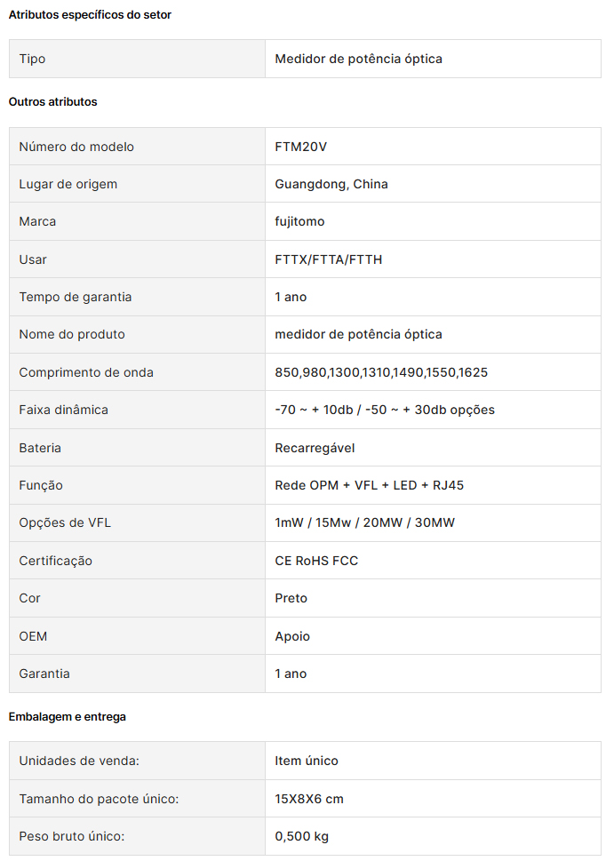
Task: Click the brand value 'fujitomo'
Action: (299, 221)
